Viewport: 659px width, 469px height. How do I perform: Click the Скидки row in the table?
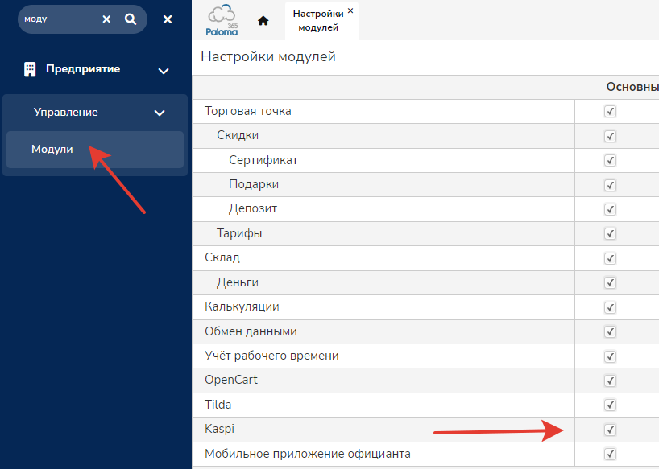(238, 136)
